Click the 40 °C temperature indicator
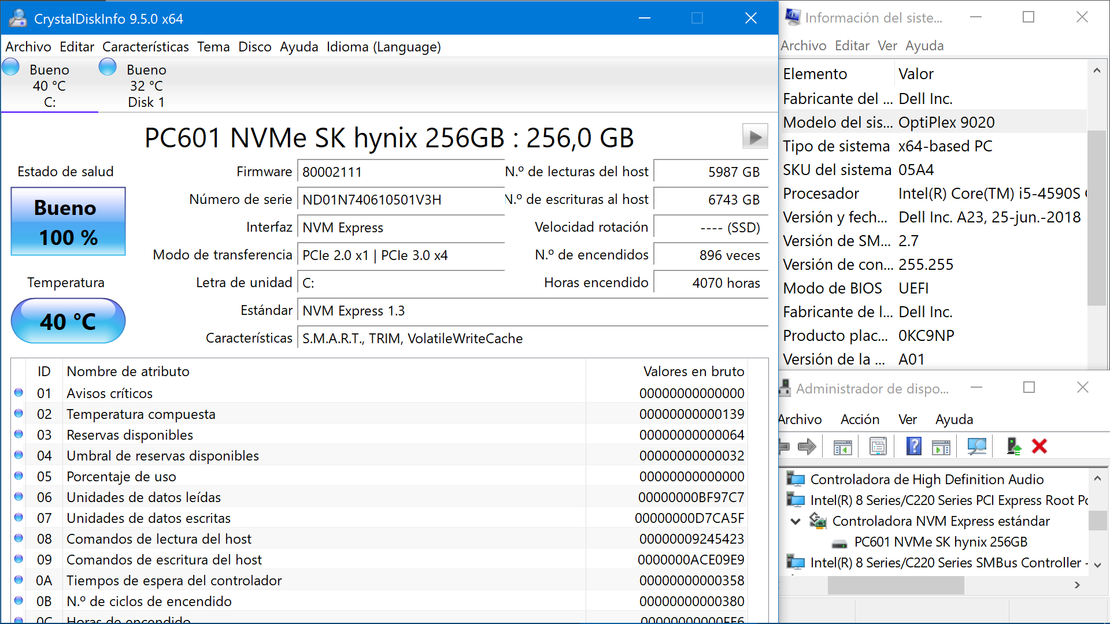1110x624 pixels. point(68,321)
